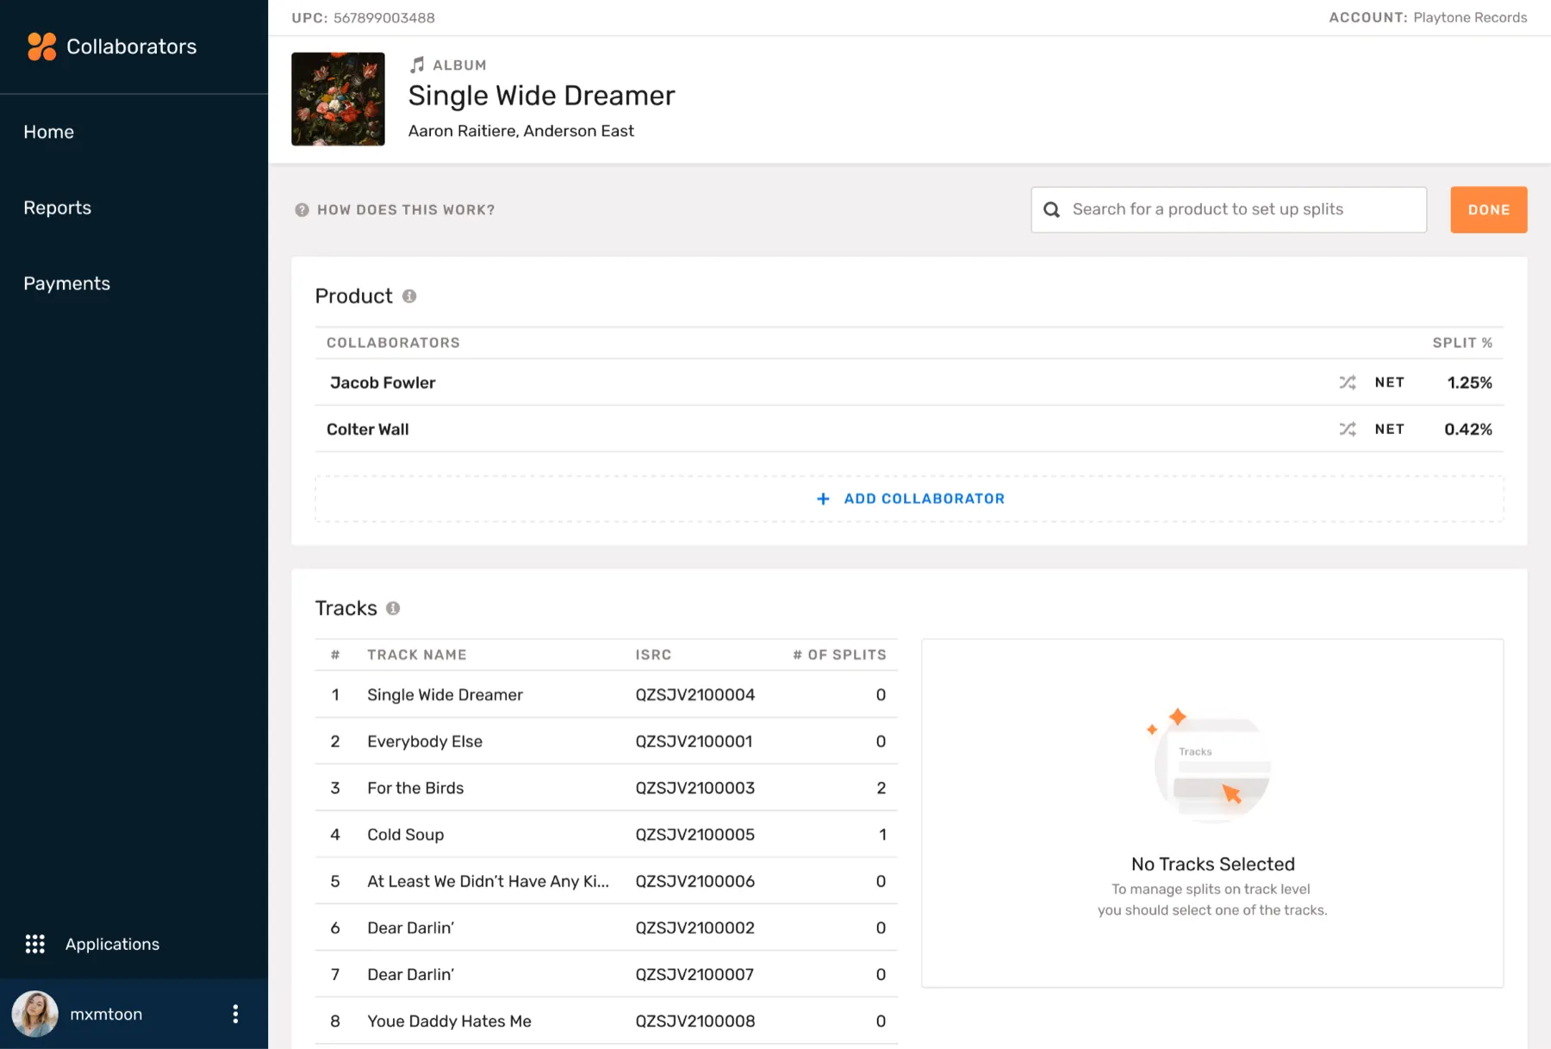Viewport: 1551px width, 1049px height.
Task: Open Reports in the sidebar
Action: point(58,208)
